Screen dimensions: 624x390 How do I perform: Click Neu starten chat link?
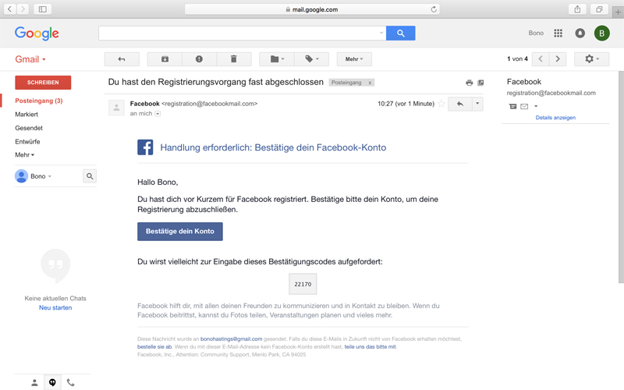pos(55,307)
